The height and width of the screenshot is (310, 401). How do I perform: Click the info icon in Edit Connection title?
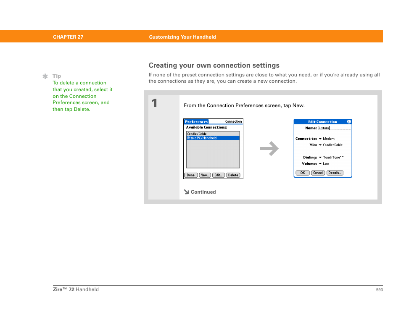[349, 122]
